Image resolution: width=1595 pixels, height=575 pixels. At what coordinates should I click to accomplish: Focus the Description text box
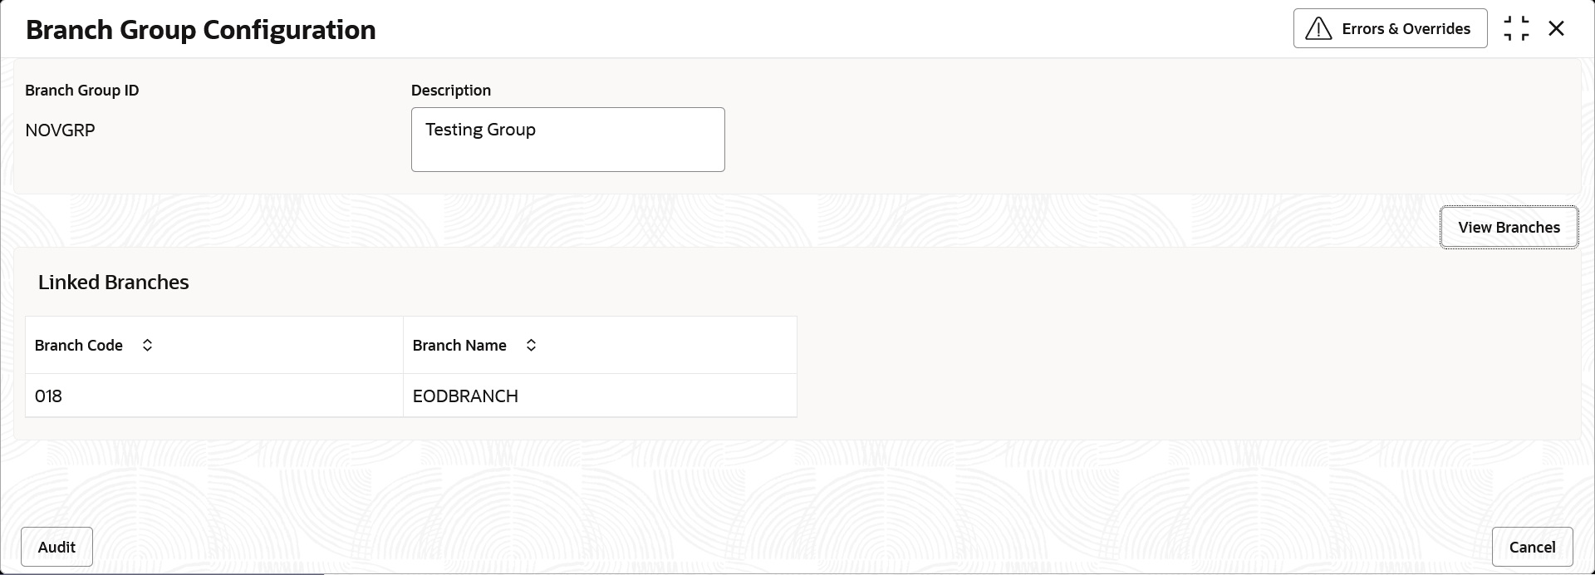(567, 140)
